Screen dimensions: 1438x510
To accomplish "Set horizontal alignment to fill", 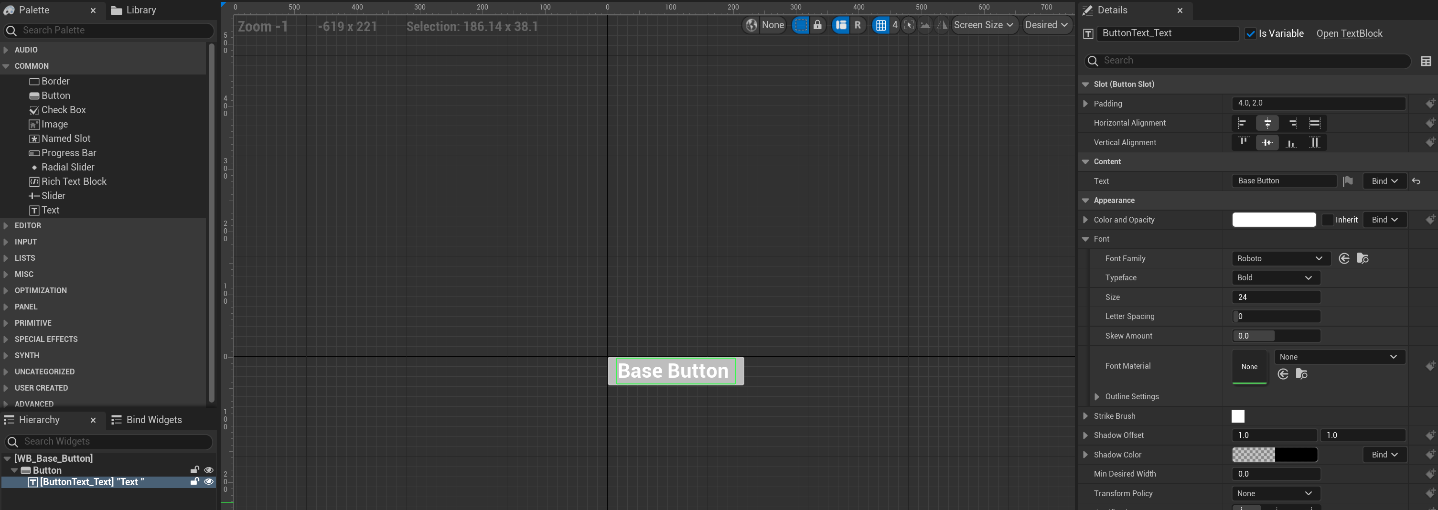I will coord(1315,123).
